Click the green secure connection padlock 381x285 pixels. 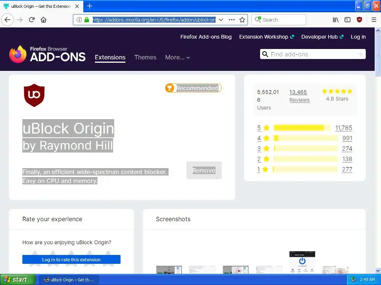[86, 20]
